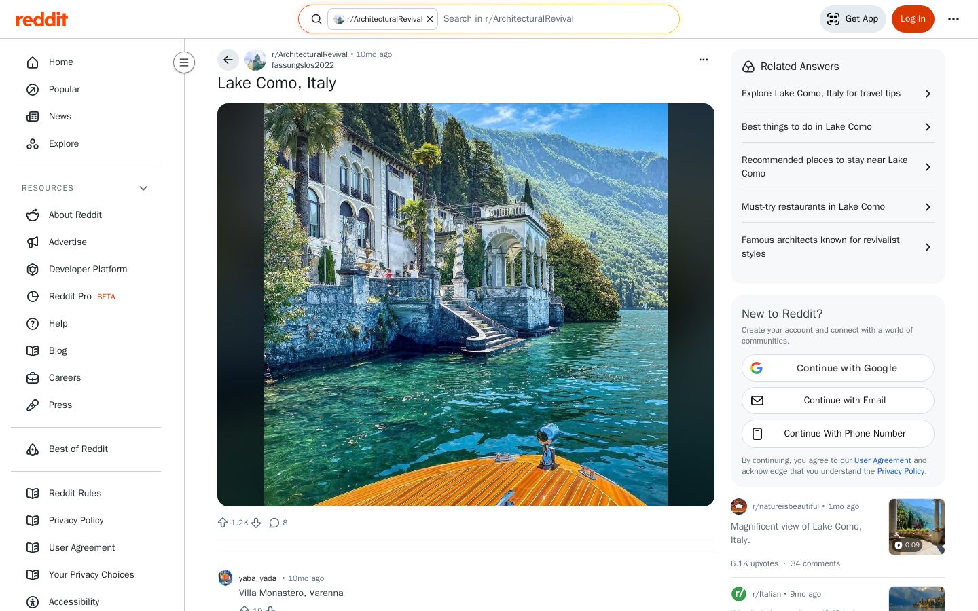Click yaba_yada's avatar
This screenshot has height=611, width=978.
click(225, 578)
